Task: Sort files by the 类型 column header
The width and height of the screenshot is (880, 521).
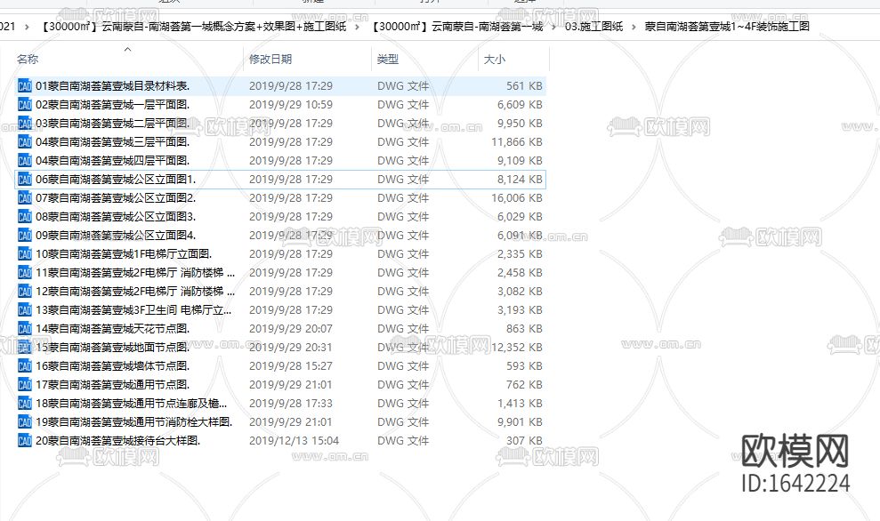Action: (x=389, y=59)
